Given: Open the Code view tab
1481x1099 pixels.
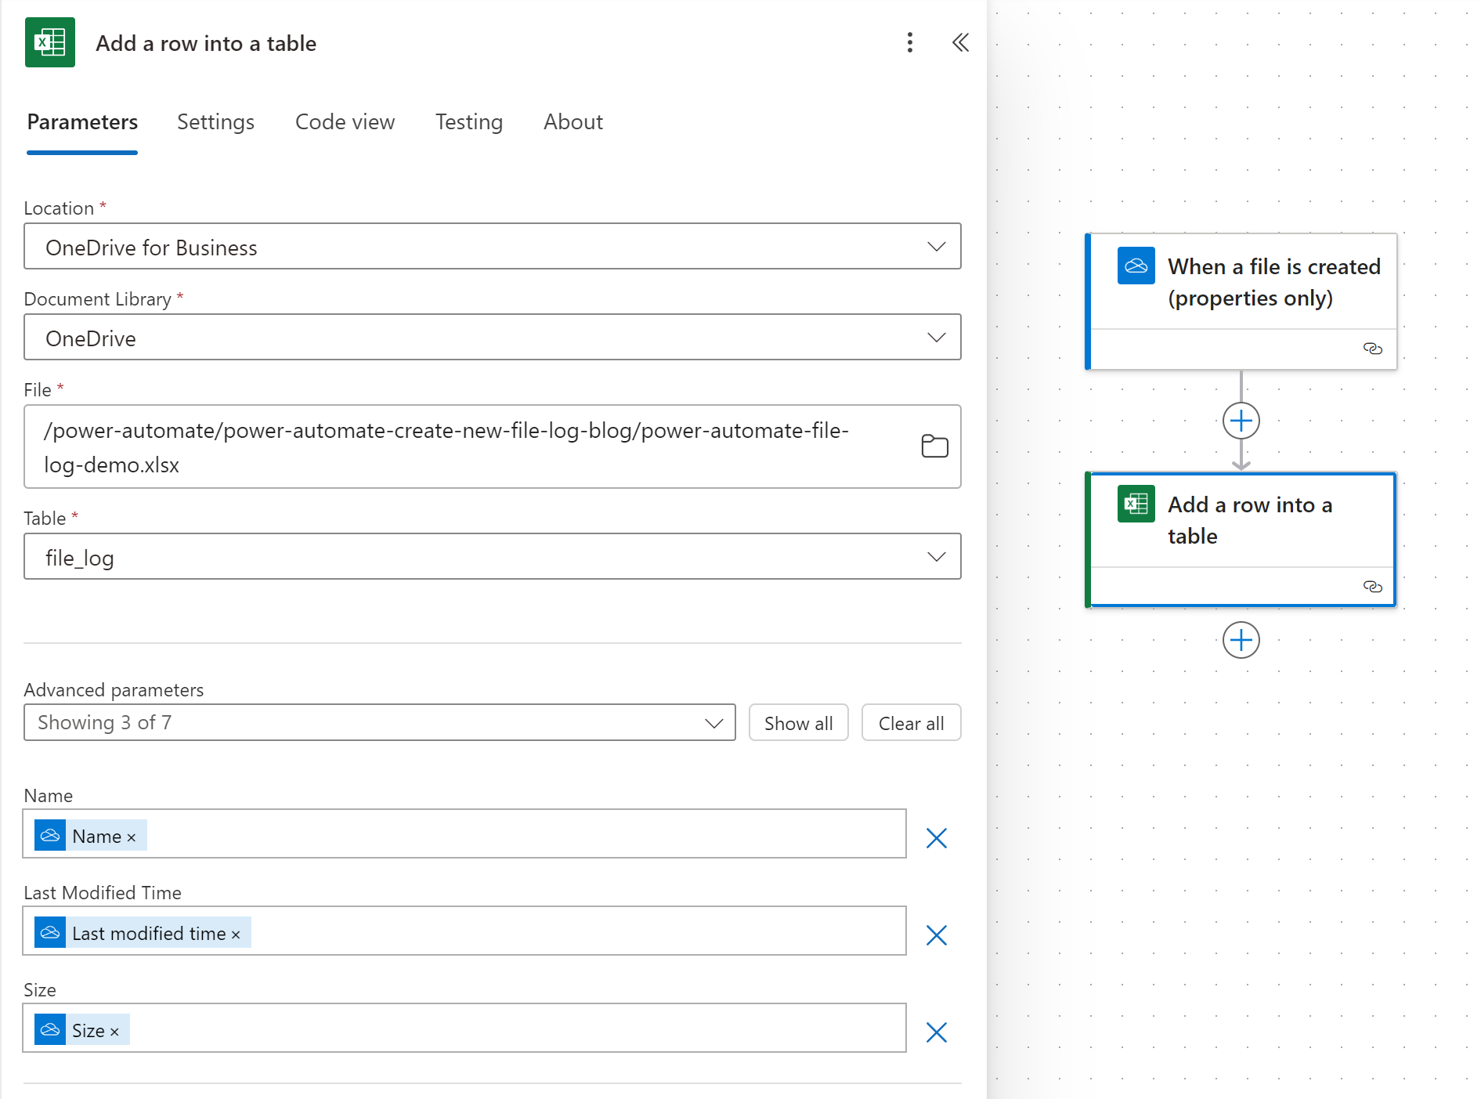Looking at the screenshot, I should pos(345,122).
